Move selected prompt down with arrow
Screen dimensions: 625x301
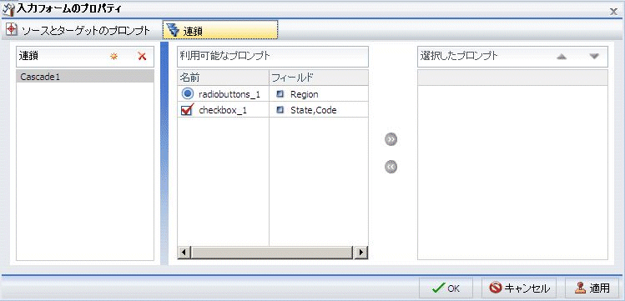click(594, 57)
